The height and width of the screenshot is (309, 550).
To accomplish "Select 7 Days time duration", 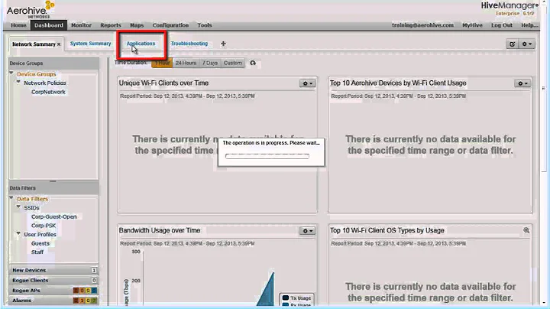I will tap(210, 63).
